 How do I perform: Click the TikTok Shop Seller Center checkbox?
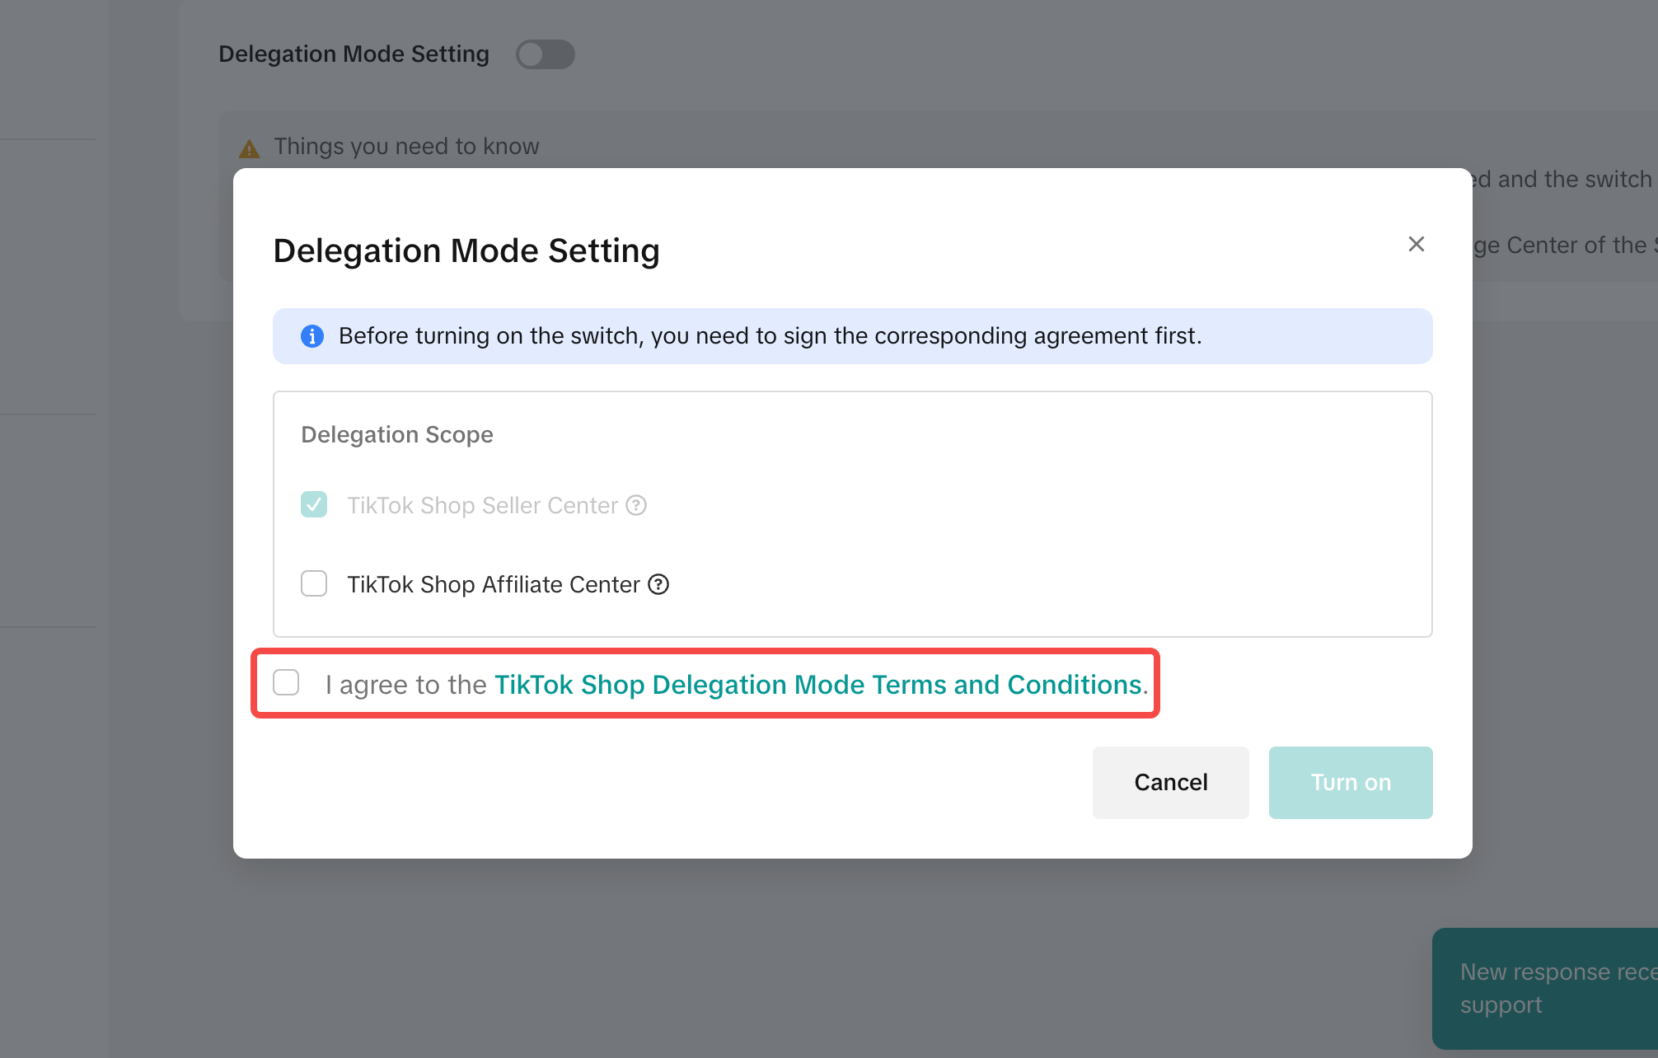(x=314, y=504)
